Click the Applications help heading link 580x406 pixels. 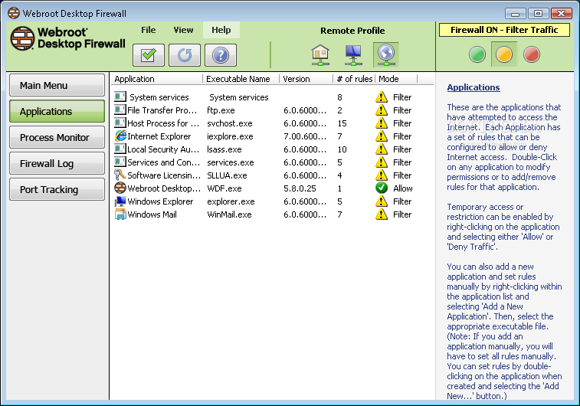(473, 87)
